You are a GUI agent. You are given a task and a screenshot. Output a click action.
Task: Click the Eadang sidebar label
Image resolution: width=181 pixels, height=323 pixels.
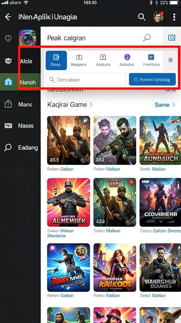tap(28, 148)
